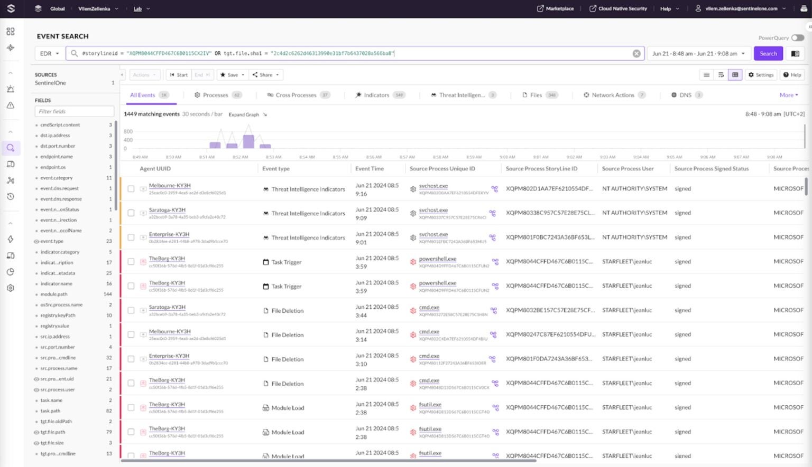Viewport: 812px width, 467px height.
Task: Check the Melbourne-KY3H Threat Intelligence row checkbox
Action: coord(131,189)
